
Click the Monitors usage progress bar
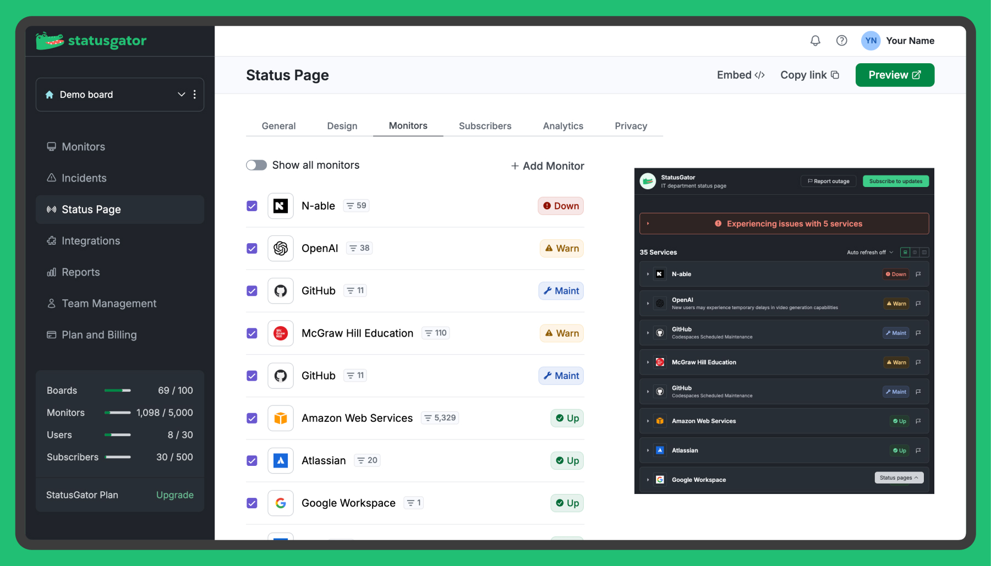(118, 413)
